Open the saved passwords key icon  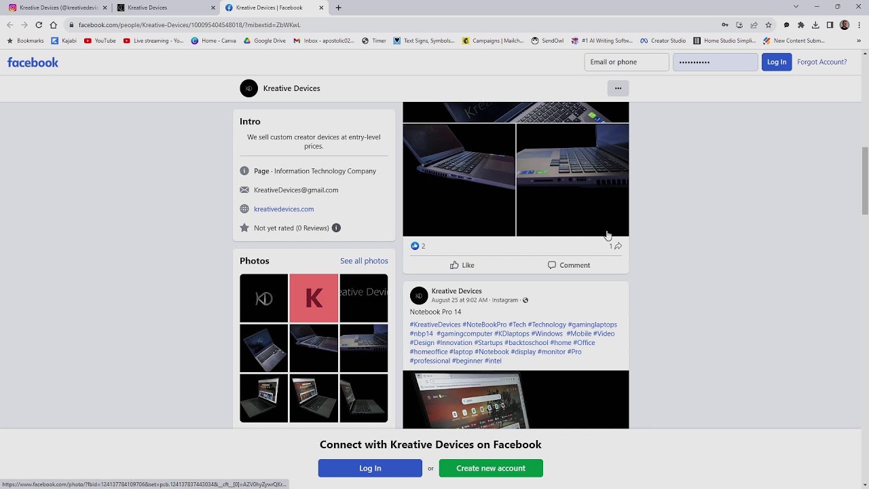tap(725, 25)
